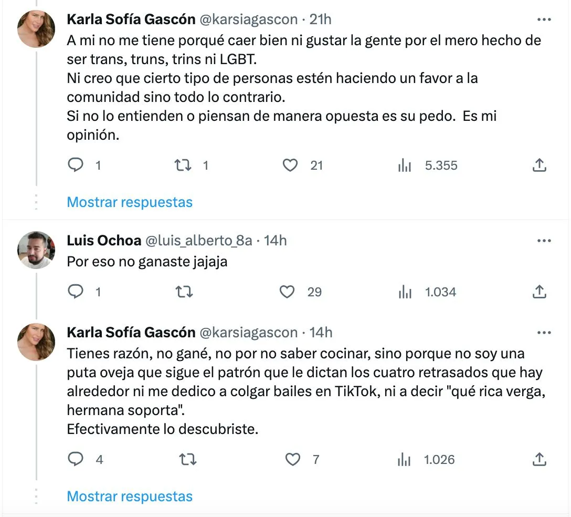The height and width of the screenshot is (517, 571).
Task: Reply to Luis Ochoa's tweet
Action: click(x=76, y=292)
